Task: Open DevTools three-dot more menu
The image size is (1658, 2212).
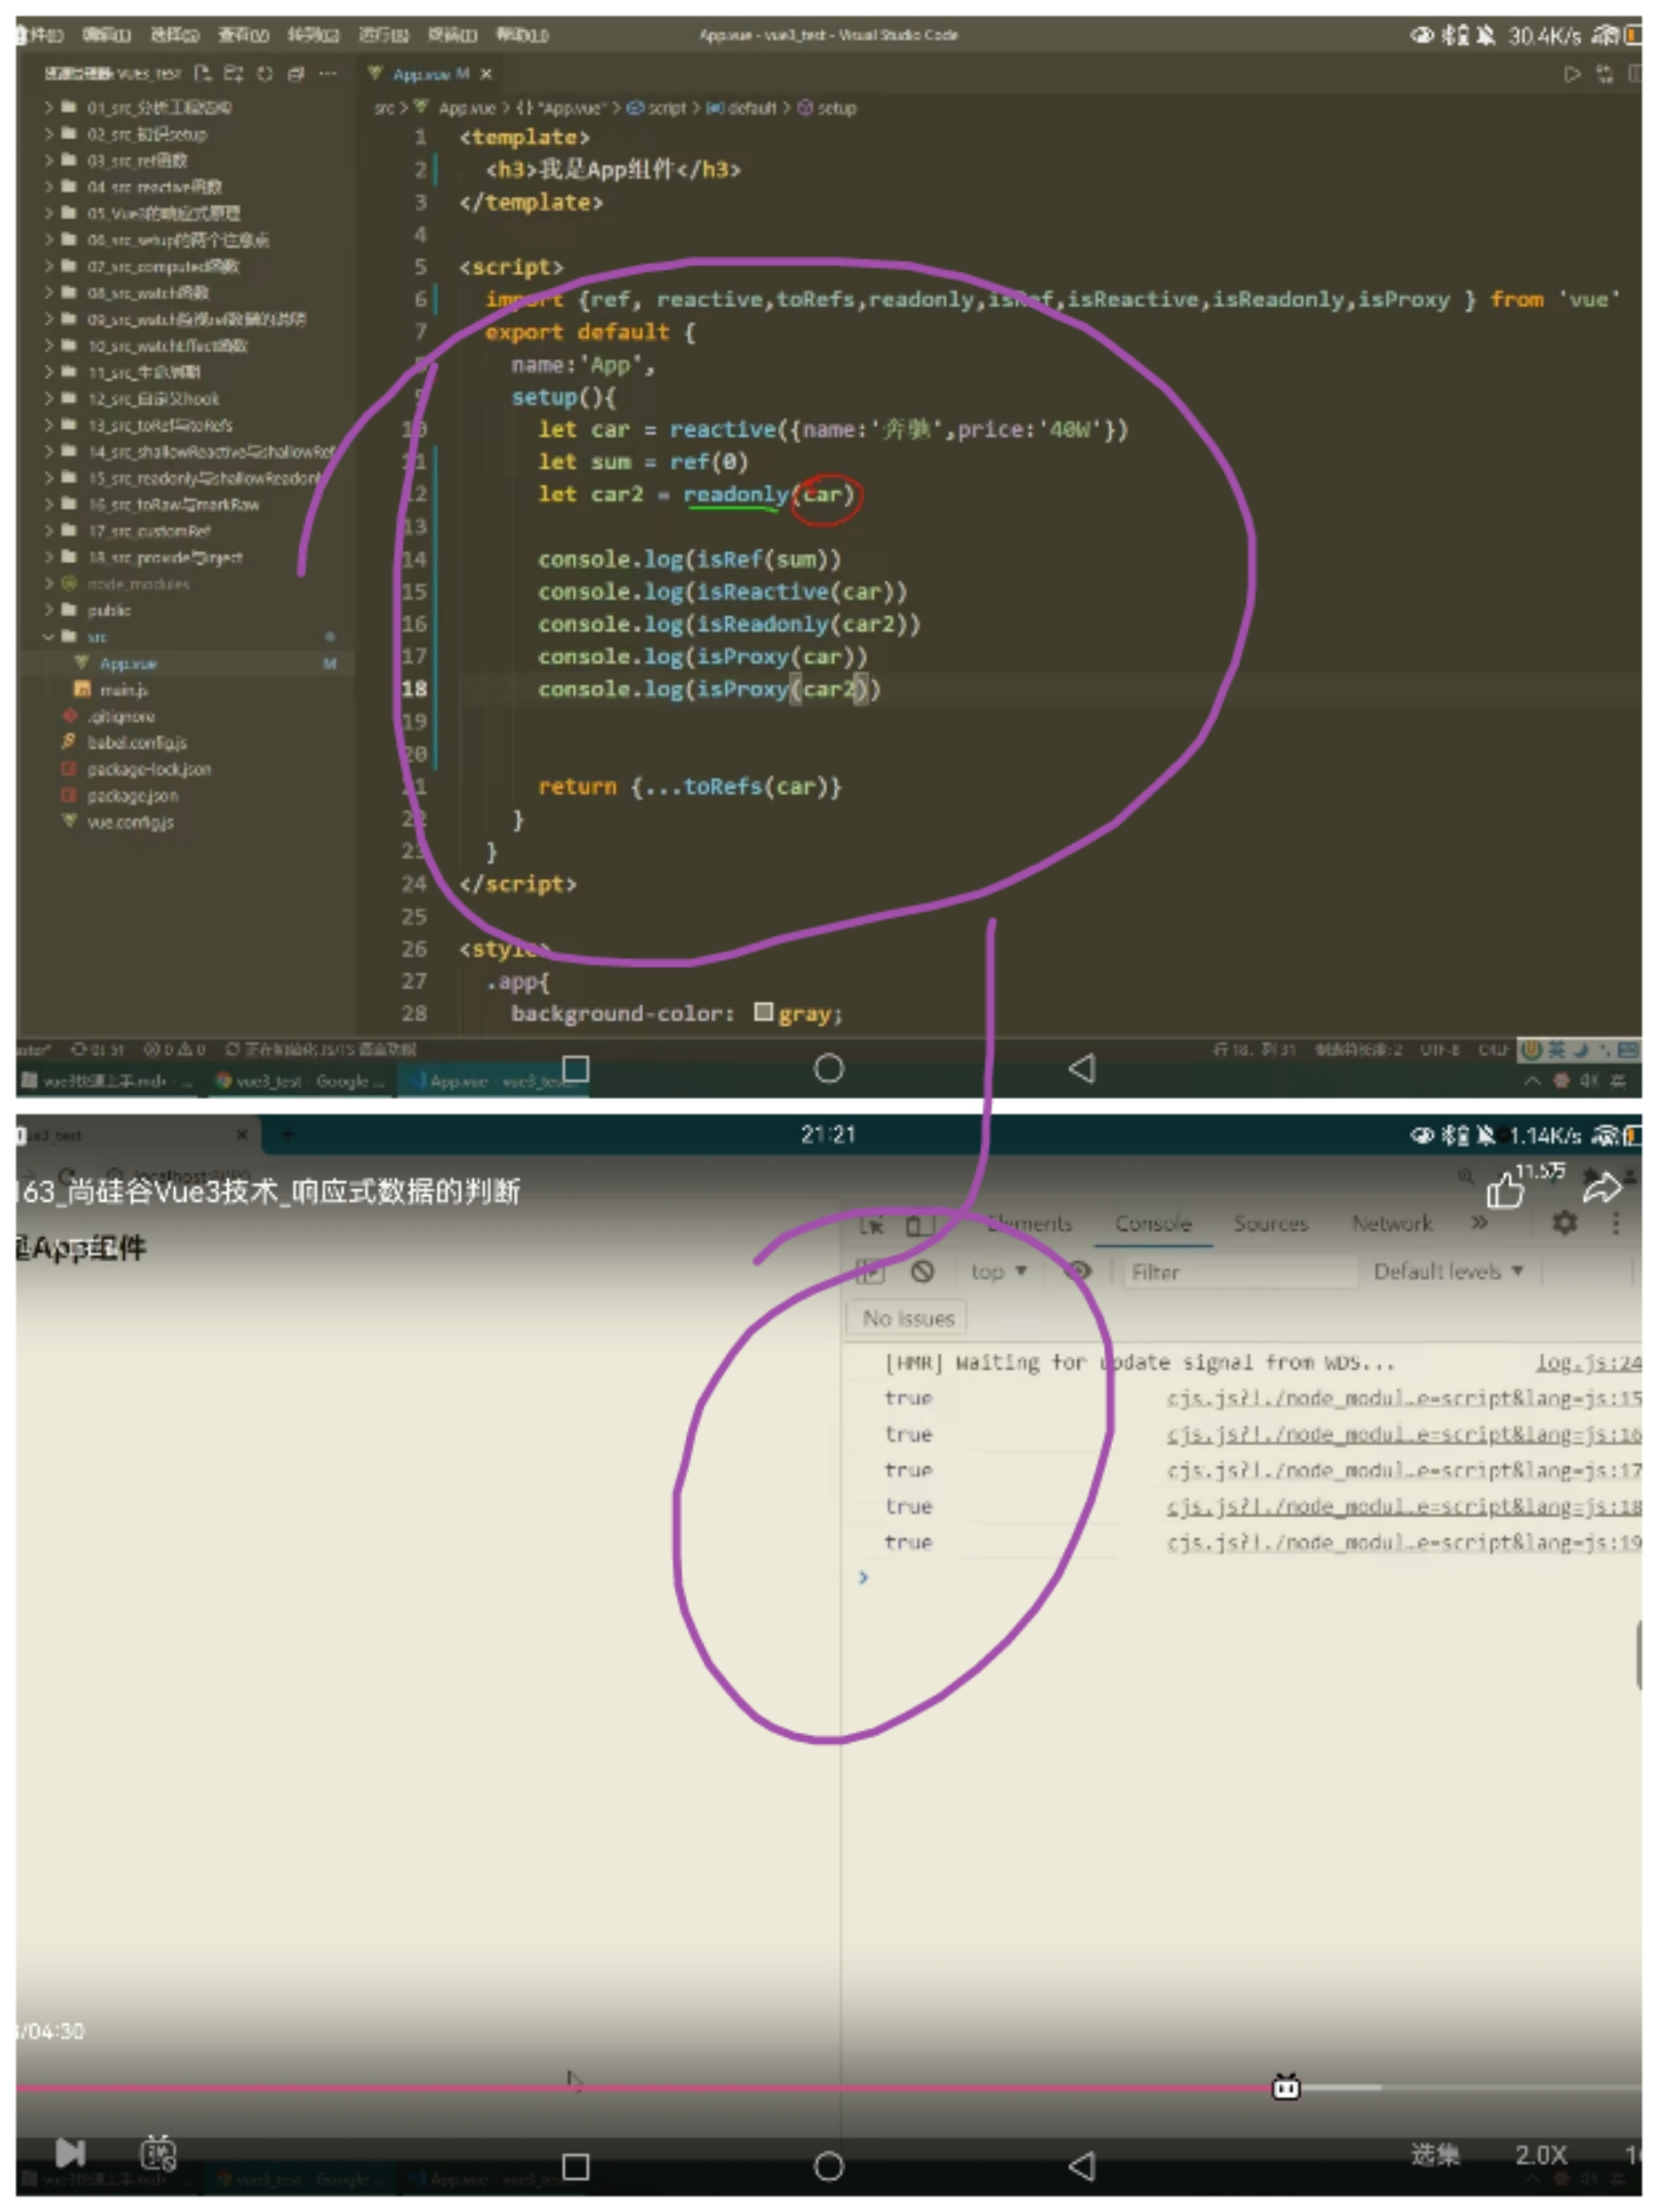Action: [1615, 1222]
